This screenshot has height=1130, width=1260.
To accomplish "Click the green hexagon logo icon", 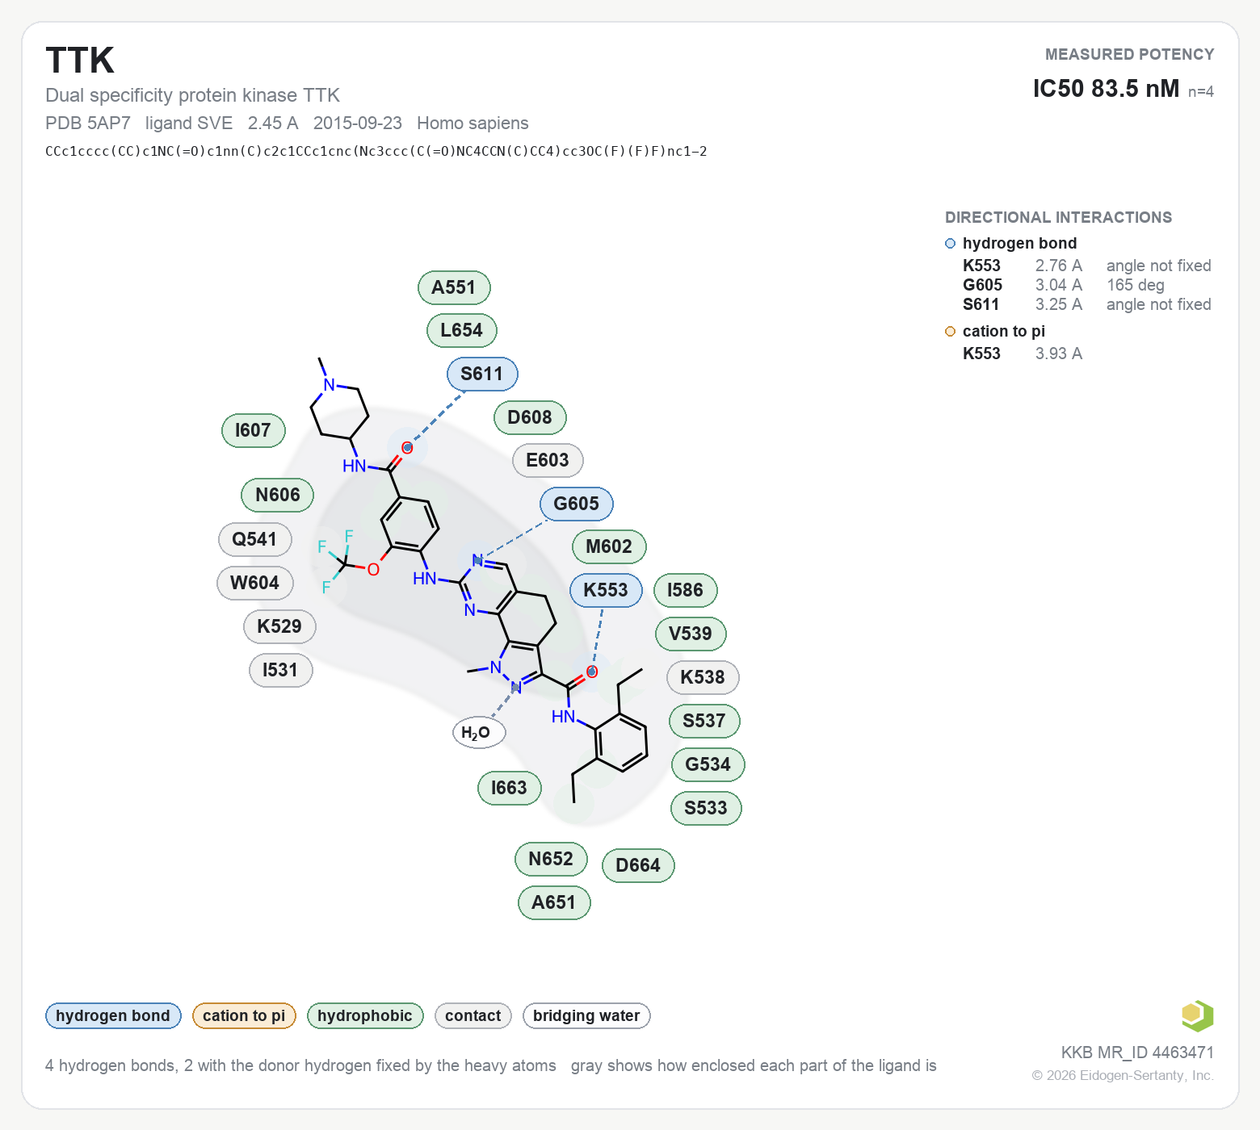I will point(1197,1015).
